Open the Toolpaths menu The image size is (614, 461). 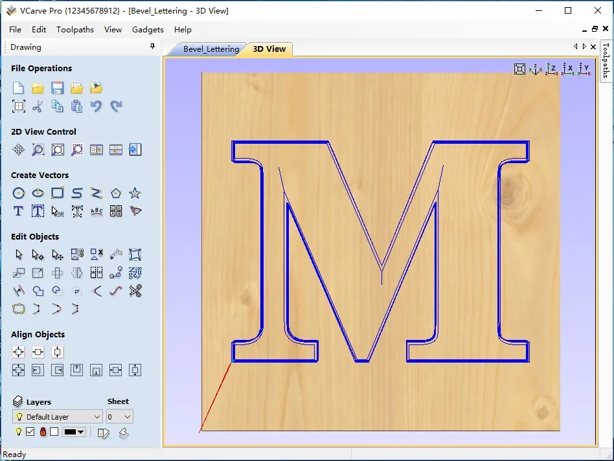point(74,29)
